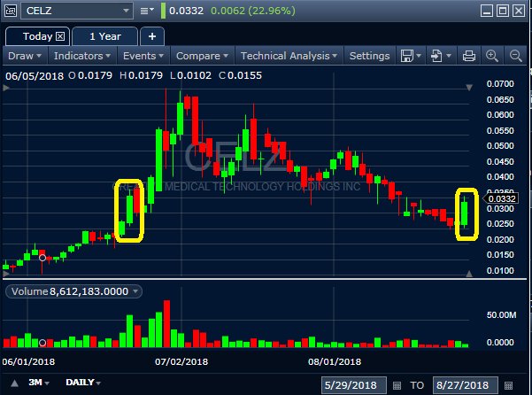This screenshot has width=532, height=395.
Task: Click the 0.0700 price axis label
Action: click(x=500, y=84)
